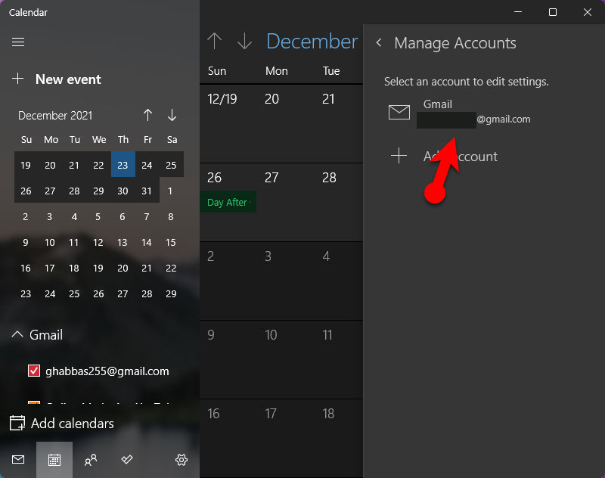Go to previous month in mini calendar

pos(147,115)
